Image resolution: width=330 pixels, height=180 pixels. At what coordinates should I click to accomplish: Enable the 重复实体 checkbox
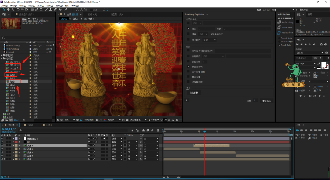pos(188,77)
